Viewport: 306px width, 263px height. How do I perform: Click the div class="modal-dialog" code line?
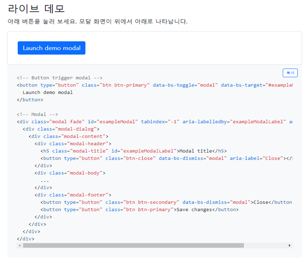[x=61, y=129]
